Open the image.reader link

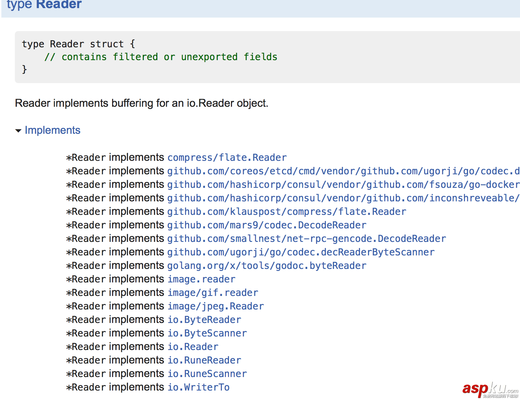coord(201,279)
